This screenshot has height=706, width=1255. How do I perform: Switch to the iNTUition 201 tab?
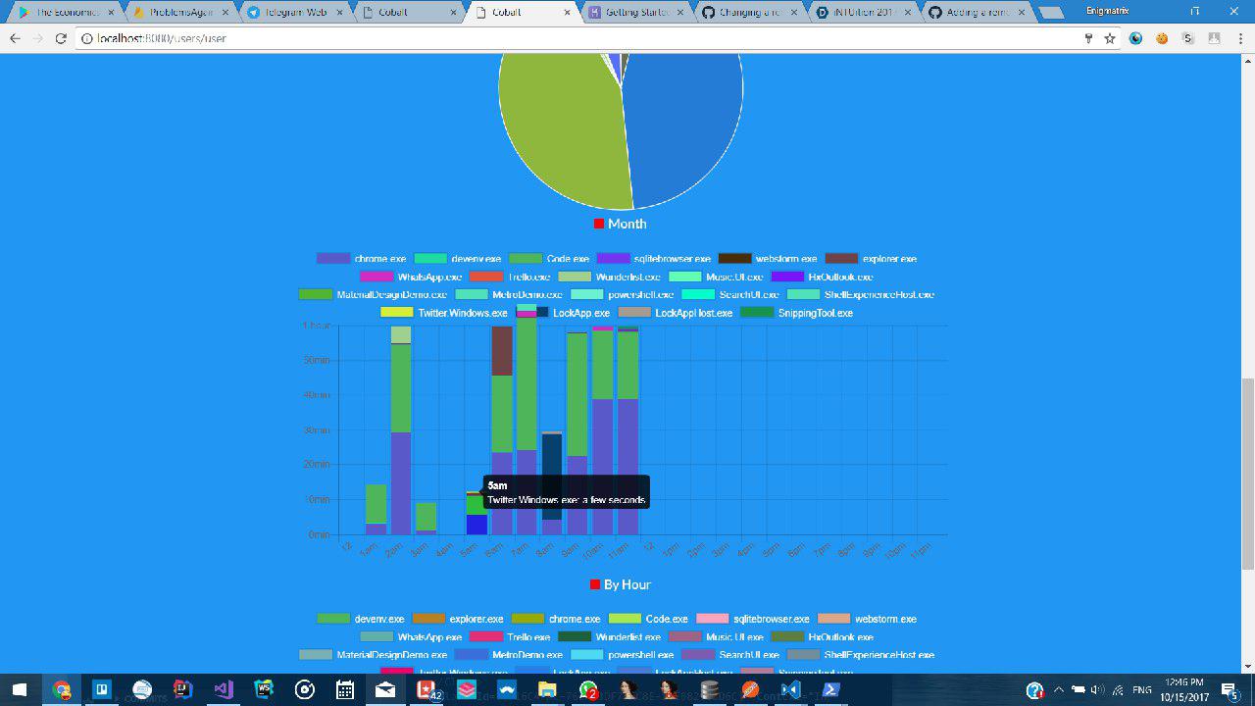coord(865,13)
